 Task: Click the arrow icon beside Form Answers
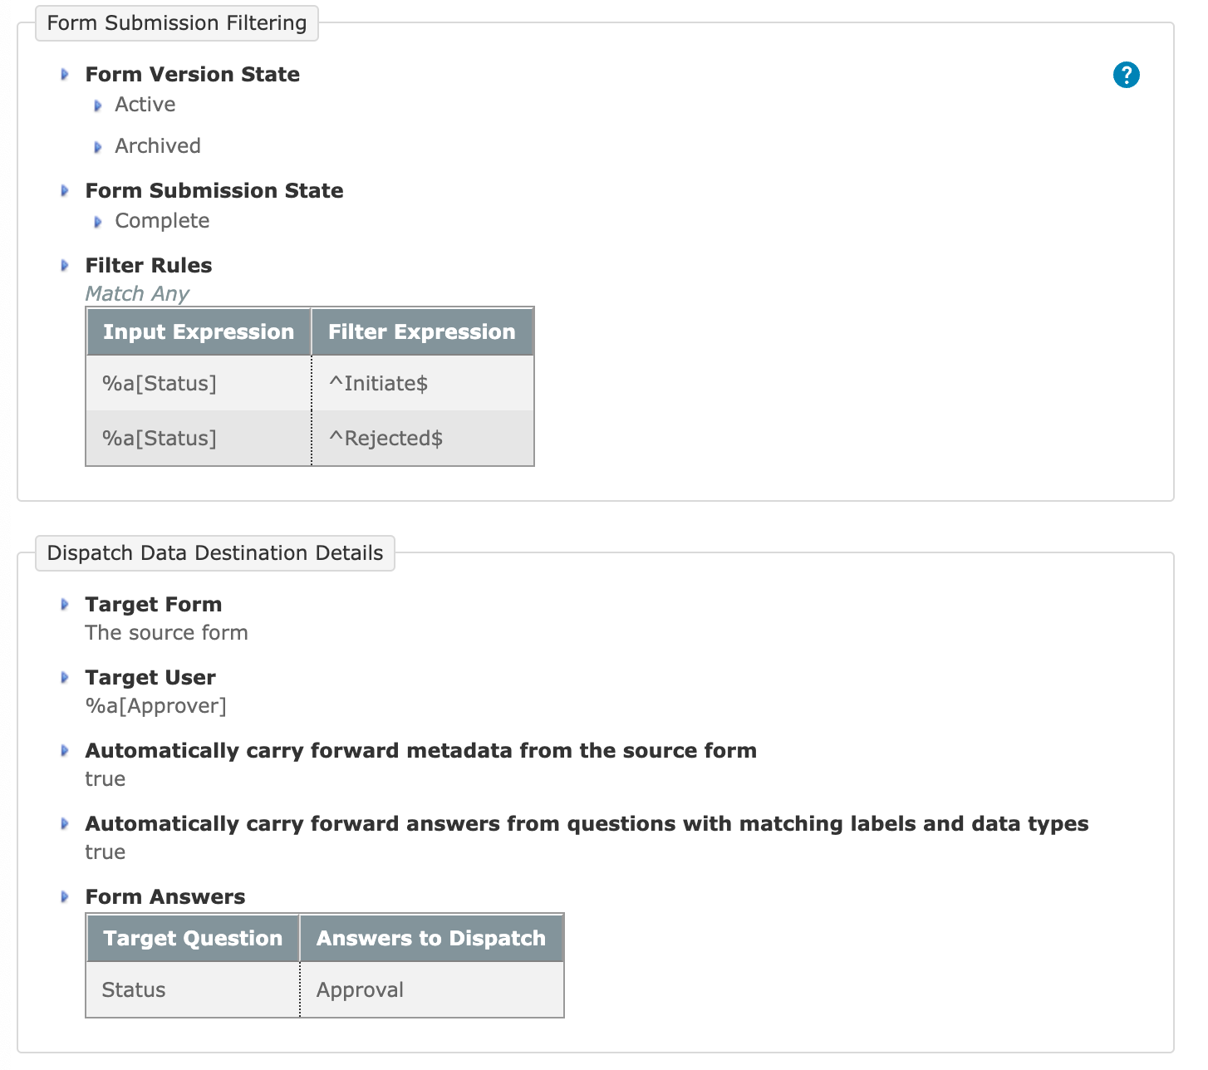coord(65,897)
